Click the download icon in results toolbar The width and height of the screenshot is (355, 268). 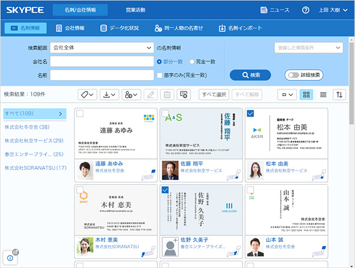[x=109, y=94]
